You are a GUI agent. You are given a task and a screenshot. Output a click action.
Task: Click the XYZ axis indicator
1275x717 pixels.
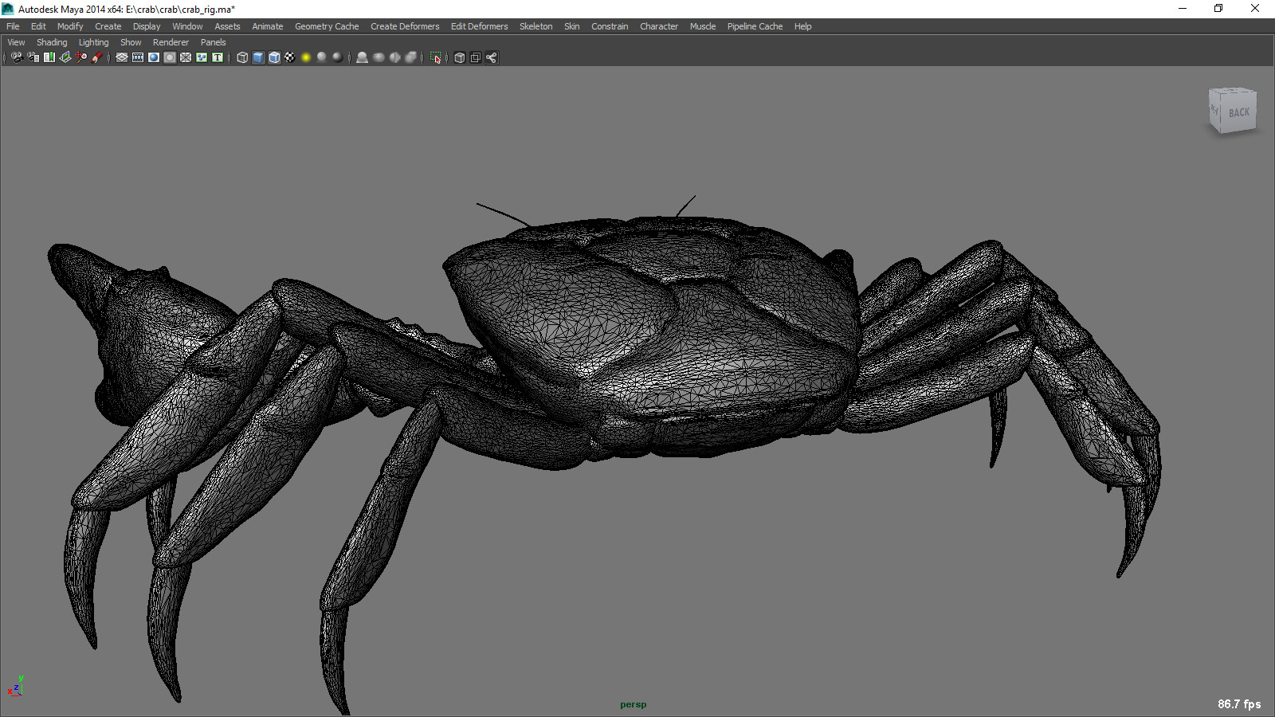(15, 686)
